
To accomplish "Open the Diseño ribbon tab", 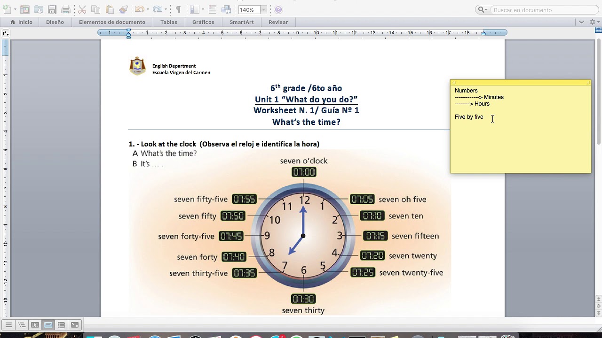I will 55,22.
